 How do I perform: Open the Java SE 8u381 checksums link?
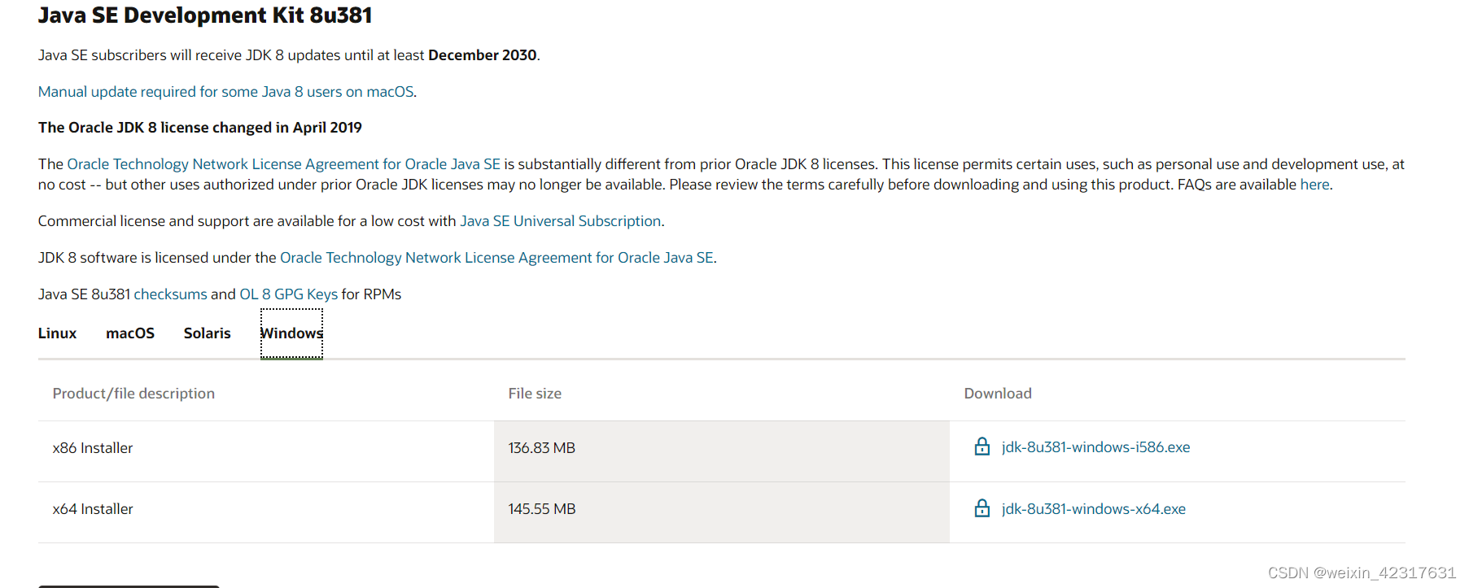point(170,294)
